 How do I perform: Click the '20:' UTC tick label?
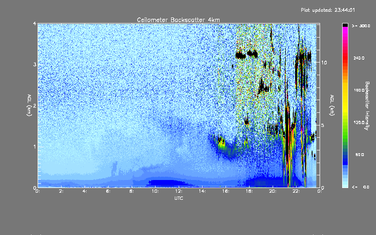point(273,191)
